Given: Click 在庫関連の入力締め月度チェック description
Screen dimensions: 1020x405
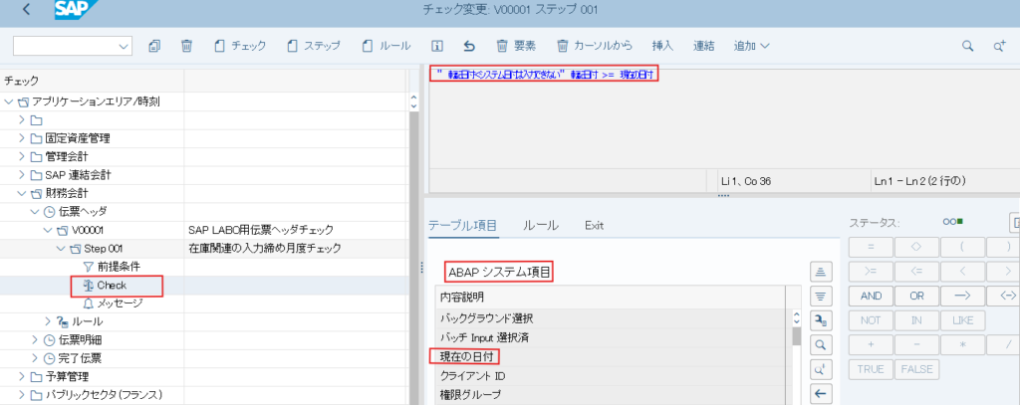Looking at the screenshot, I should (264, 249).
